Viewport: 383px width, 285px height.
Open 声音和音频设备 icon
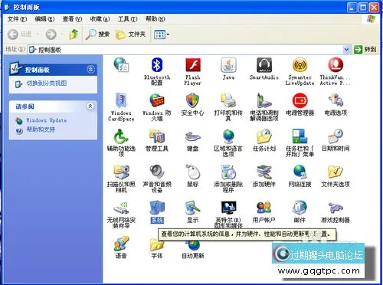click(157, 172)
